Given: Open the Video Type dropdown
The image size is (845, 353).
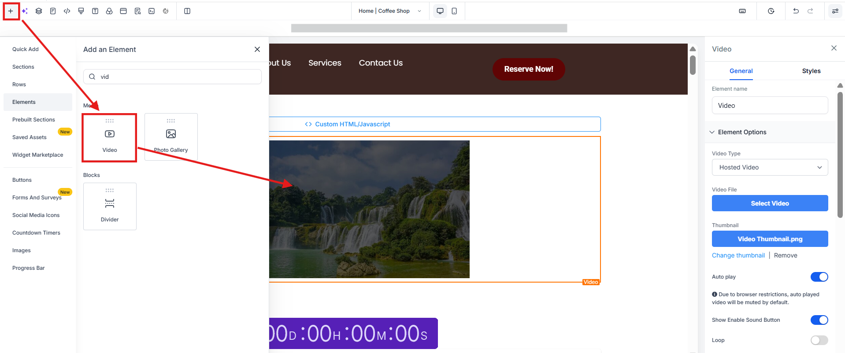Looking at the screenshot, I should point(770,167).
